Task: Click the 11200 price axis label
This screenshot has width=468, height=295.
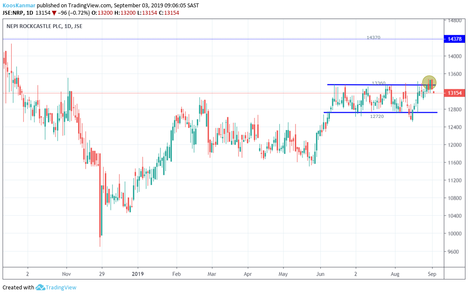Action: point(454,181)
